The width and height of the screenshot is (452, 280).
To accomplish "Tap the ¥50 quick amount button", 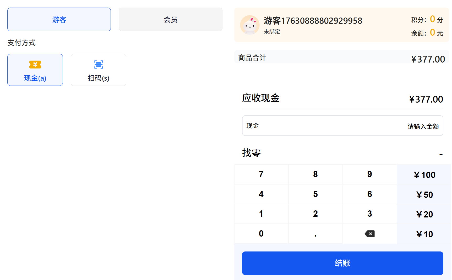I will click(x=424, y=194).
